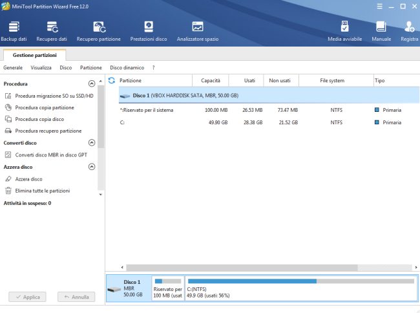Click Procedura migrazione SO su SSD/HD

(54, 96)
